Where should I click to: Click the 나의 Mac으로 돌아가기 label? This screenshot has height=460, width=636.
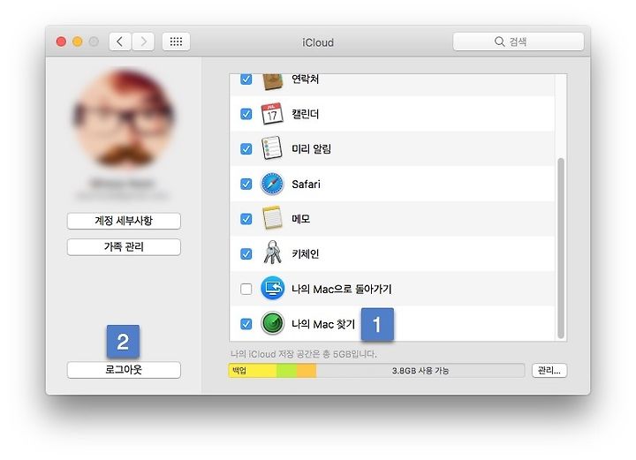[342, 289]
